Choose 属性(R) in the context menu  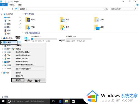coord(18,80)
